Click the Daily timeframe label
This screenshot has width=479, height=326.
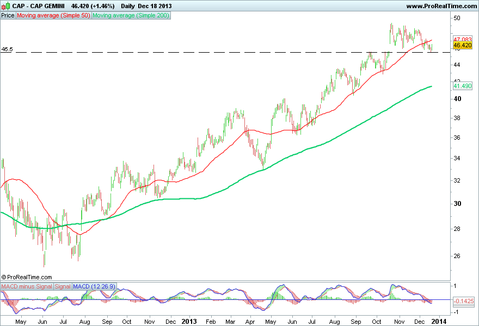128,6
